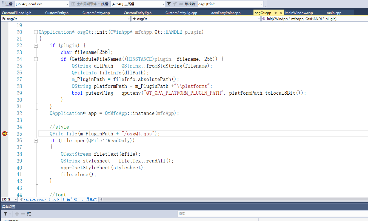Collapse the GetModuleFileNameA block line 24
368x221 pixels.
pyautogui.click(x=36, y=59)
